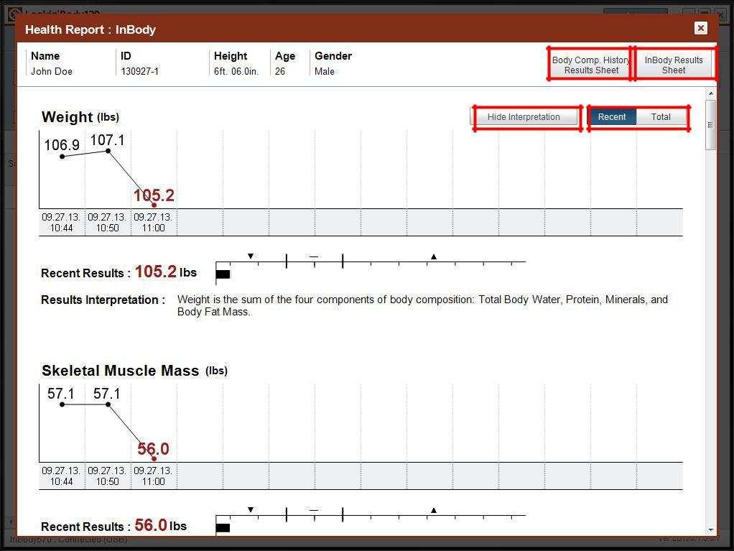The height and width of the screenshot is (551, 734).
Task: Click muscle chart date 09.27.13 10:44
Action: pos(61,476)
